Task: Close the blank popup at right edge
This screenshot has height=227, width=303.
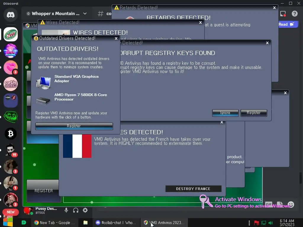Action: coord(286,93)
